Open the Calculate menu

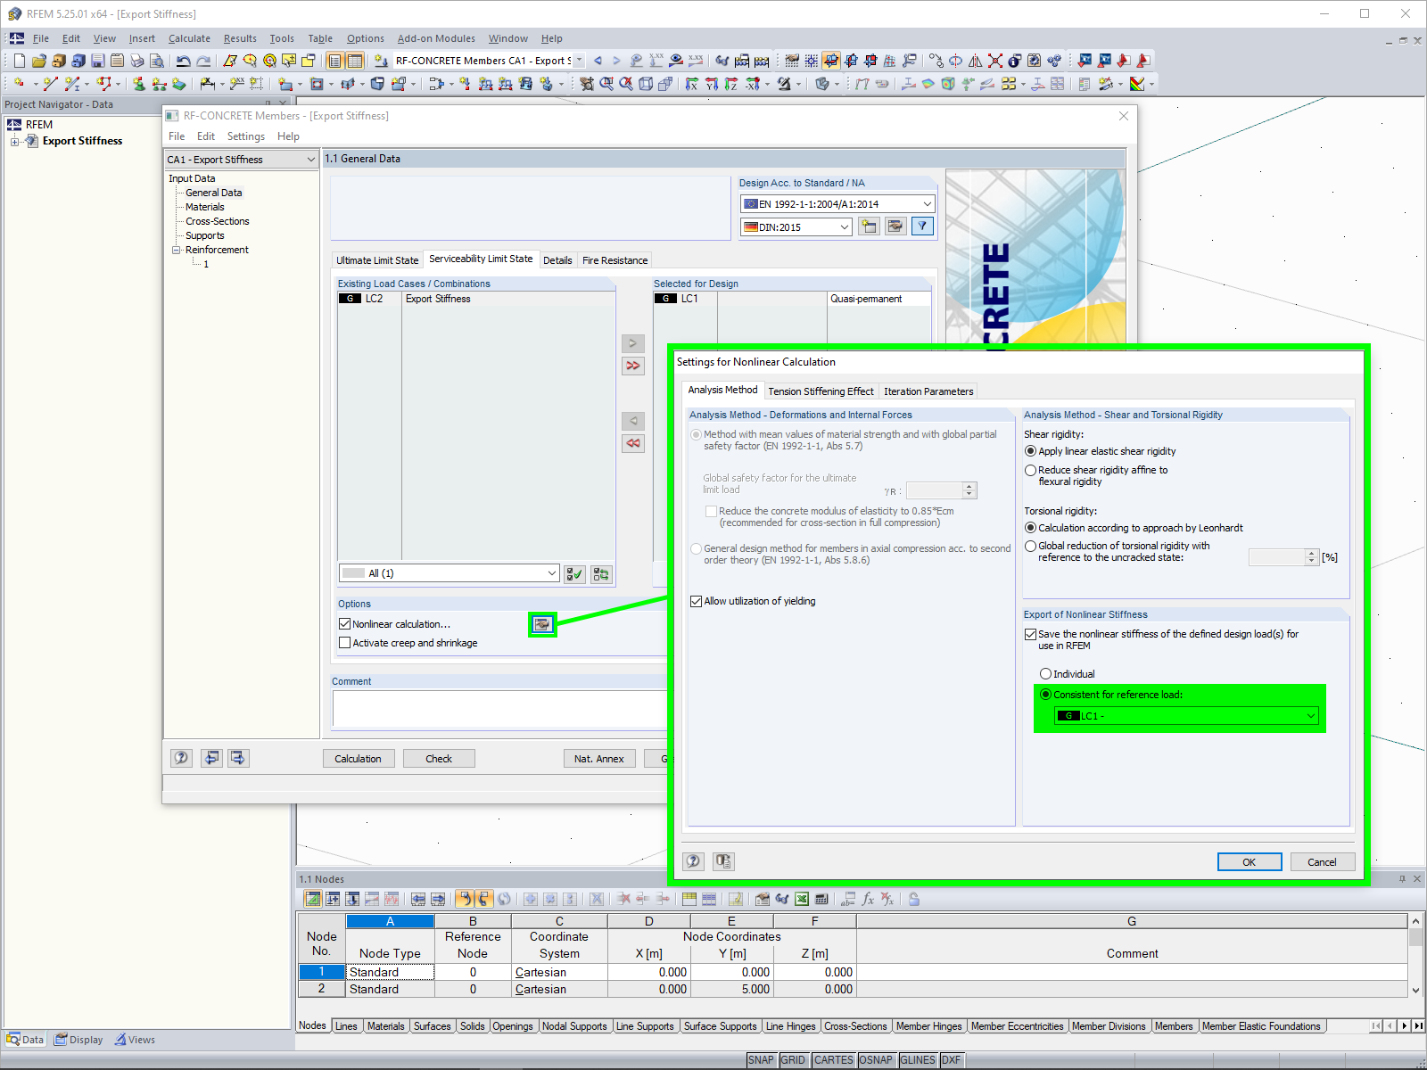189,38
